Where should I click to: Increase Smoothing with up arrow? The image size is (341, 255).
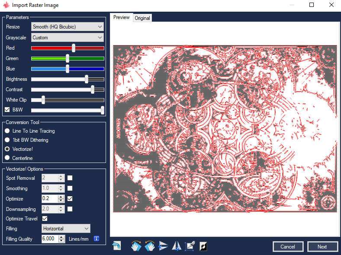coord(61,186)
